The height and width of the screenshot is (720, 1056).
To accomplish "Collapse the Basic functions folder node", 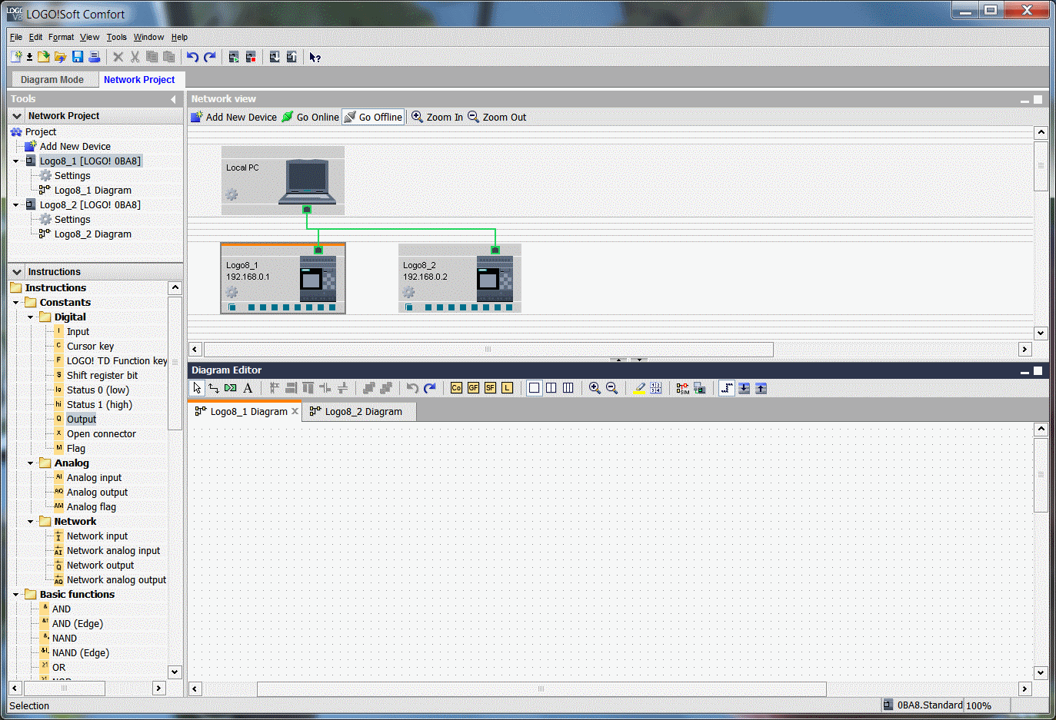I will pos(16,595).
